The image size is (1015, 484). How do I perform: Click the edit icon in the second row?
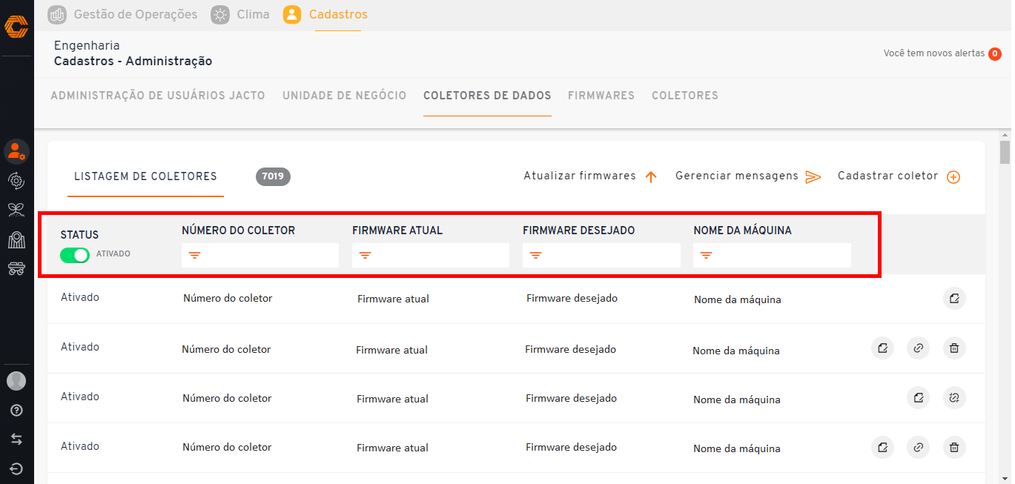(882, 348)
